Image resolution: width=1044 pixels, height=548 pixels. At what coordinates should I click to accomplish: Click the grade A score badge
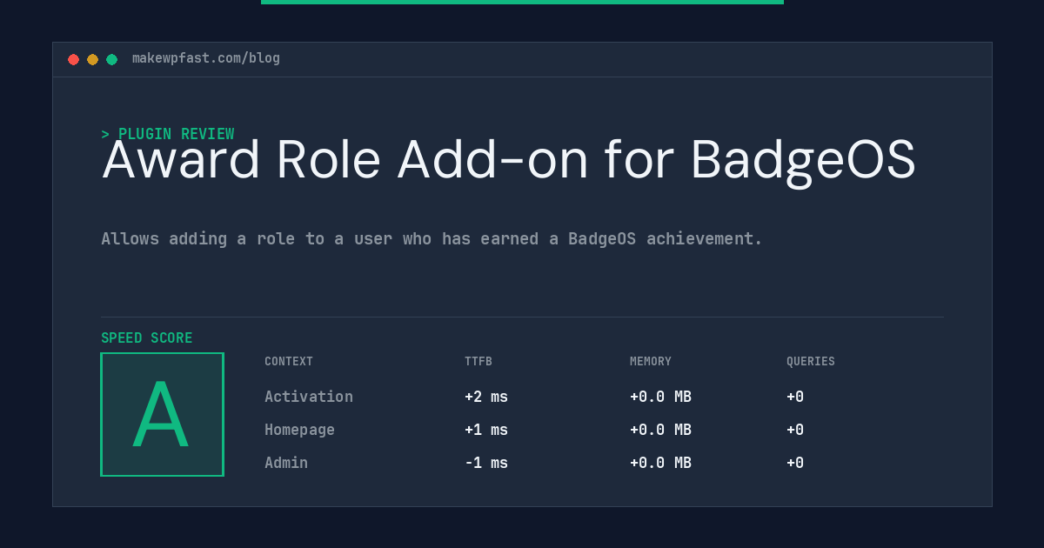click(x=162, y=414)
